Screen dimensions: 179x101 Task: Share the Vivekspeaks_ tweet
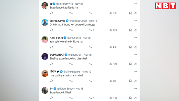pos(136,81)
